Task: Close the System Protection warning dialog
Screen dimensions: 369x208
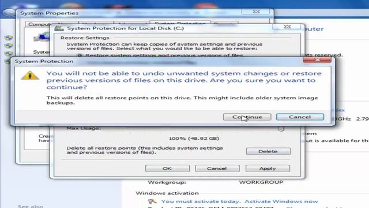Action: pyautogui.click(x=317, y=60)
